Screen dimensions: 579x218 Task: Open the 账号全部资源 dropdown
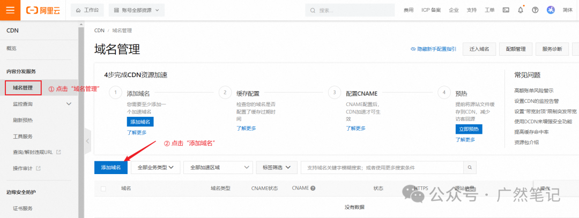(137, 10)
